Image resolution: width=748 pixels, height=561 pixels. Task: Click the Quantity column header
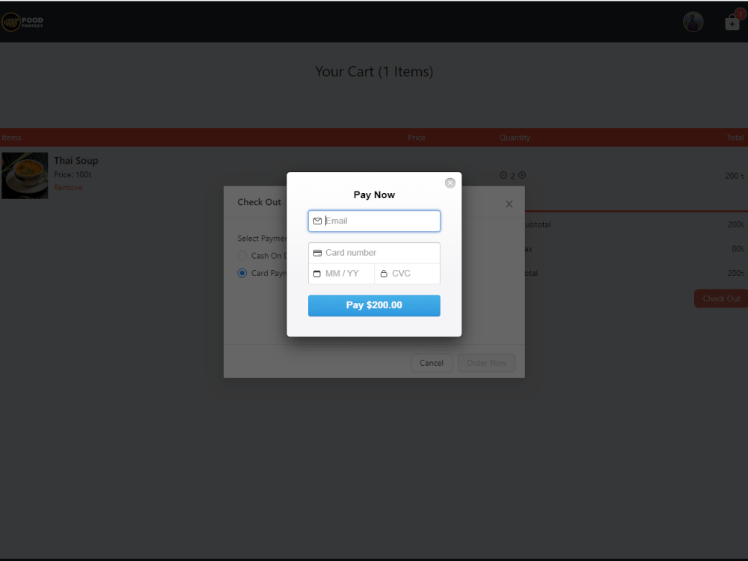pos(515,138)
